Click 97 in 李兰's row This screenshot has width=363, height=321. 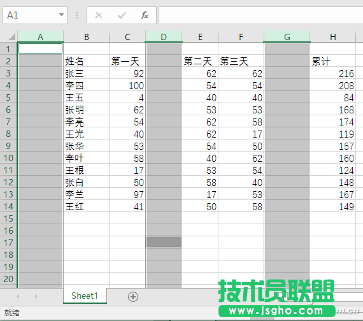[127, 194]
